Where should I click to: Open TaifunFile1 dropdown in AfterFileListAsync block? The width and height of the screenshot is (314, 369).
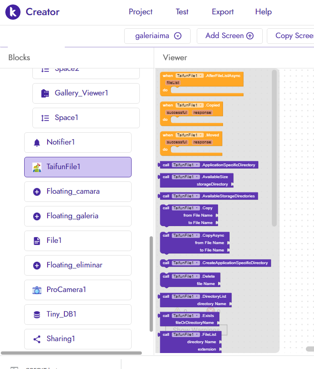coord(189,75)
